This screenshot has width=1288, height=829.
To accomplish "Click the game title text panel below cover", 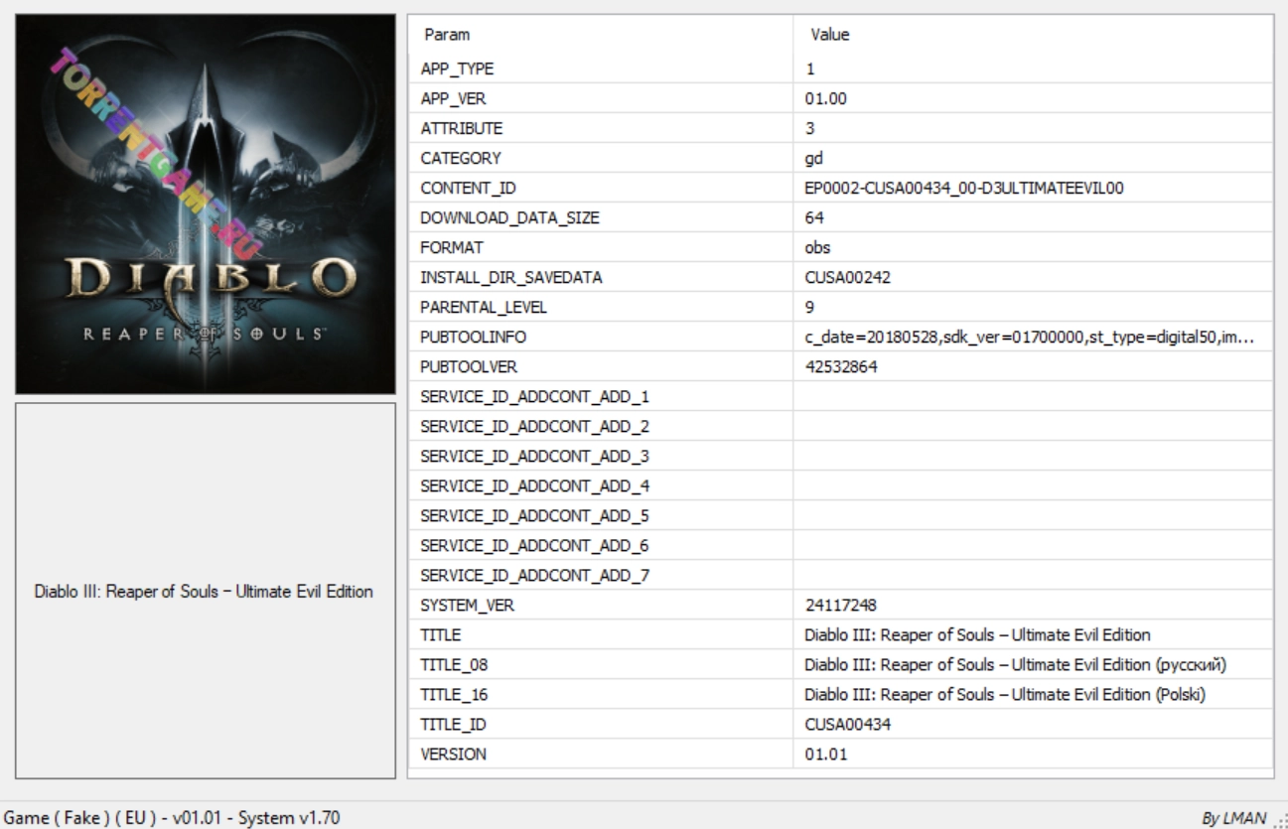I will click(x=205, y=592).
